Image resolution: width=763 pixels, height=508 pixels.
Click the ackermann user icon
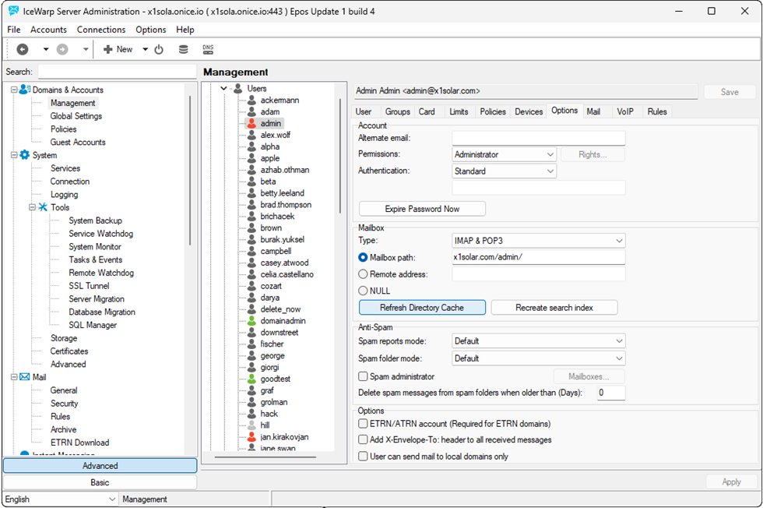coord(251,100)
